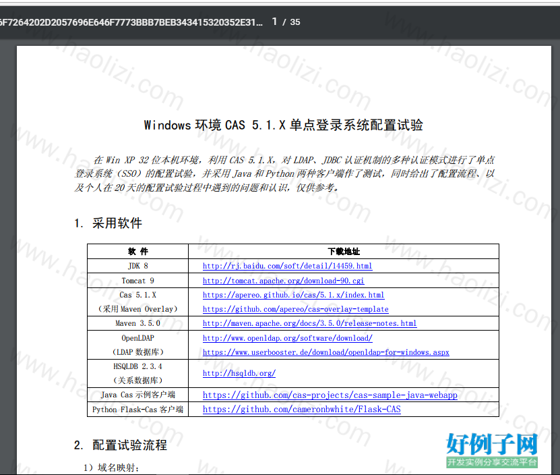The image size is (560, 475).
Task: Click the 采用 Maven Overlay text
Action: point(138,309)
